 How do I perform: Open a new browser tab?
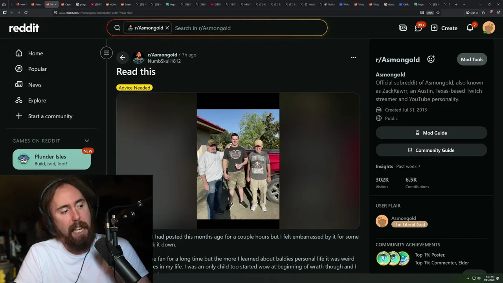(x=456, y=4)
